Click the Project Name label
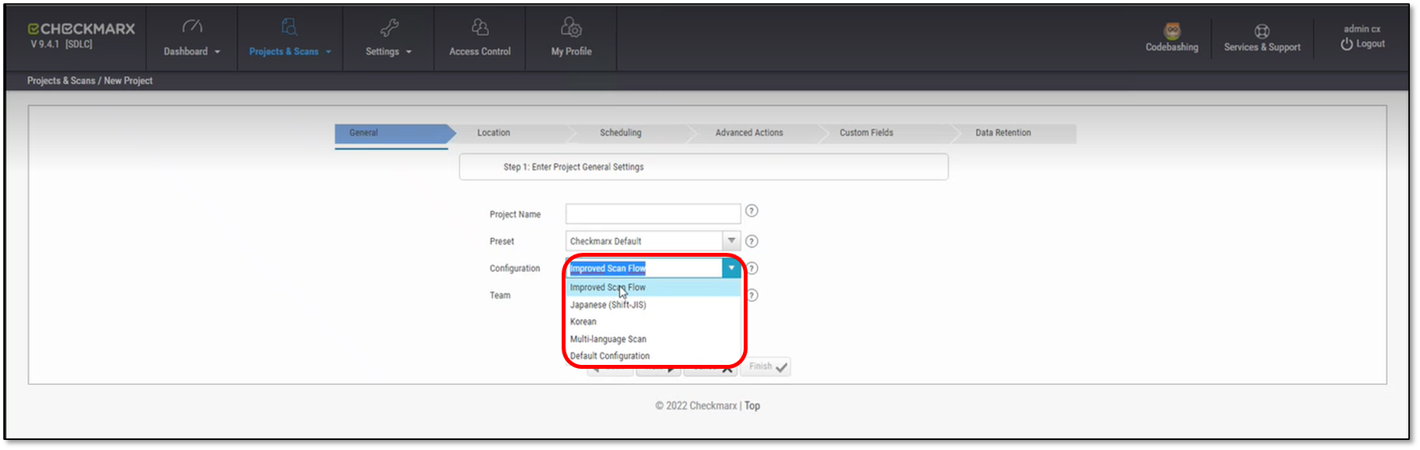This screenshot has height=450, width=1420. [515, 214]
